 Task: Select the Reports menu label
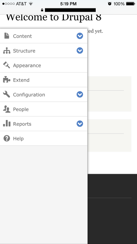22,124
